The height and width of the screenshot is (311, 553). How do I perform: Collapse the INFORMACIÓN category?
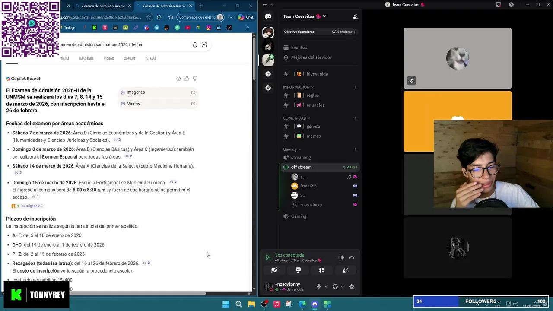(x=298, y=87)
